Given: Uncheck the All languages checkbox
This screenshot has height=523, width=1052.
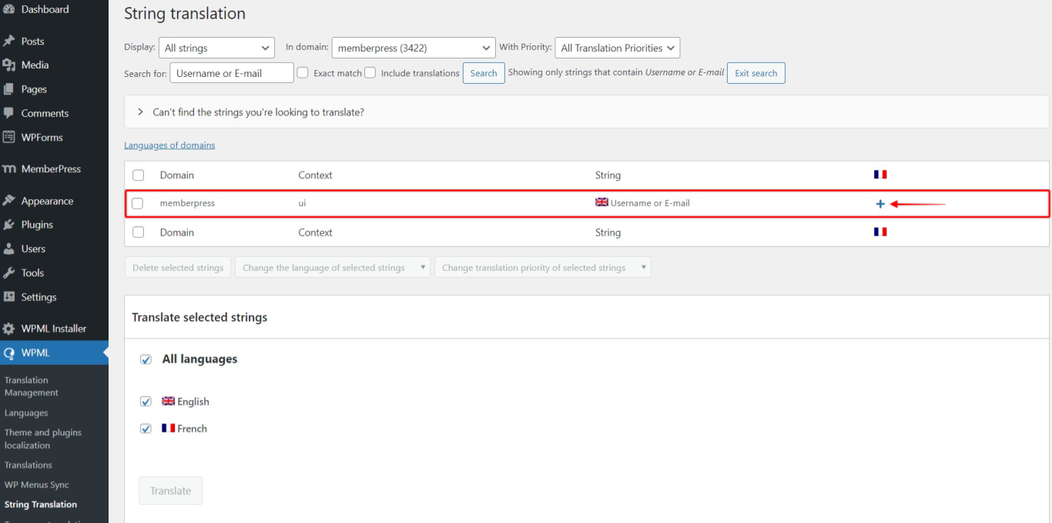Looking at the screenshot, I should coord(146,359).
